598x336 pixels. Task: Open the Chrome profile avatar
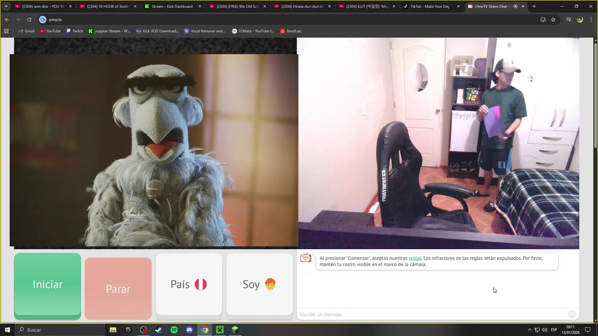click(x=580, y=20)
